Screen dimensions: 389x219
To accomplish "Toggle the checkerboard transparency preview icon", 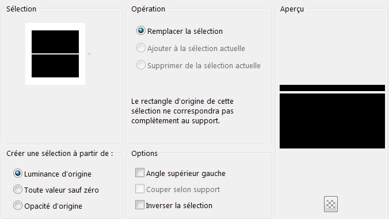I will [x=331, y=204].
